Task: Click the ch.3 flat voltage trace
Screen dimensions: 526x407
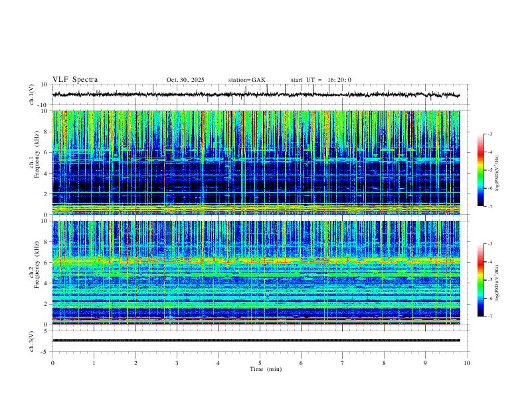Action: (256, 340)
